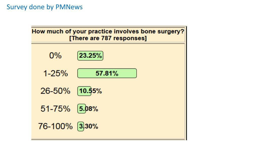Select the 26-50% answer label

[x=55, y=91]
